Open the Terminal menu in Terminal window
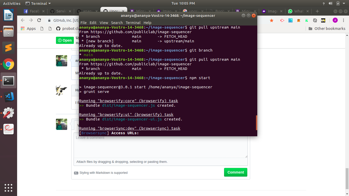This screenshot has width=349, height=196. pos(133,22)
